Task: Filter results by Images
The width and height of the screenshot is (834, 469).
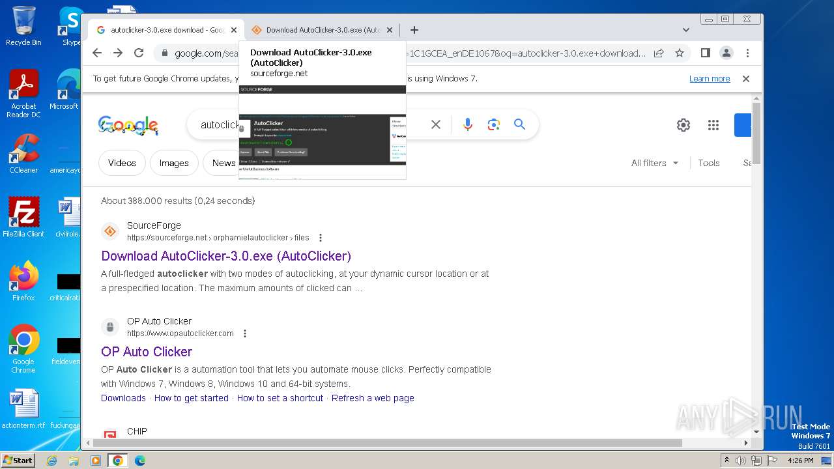Action: click(174, 163)
